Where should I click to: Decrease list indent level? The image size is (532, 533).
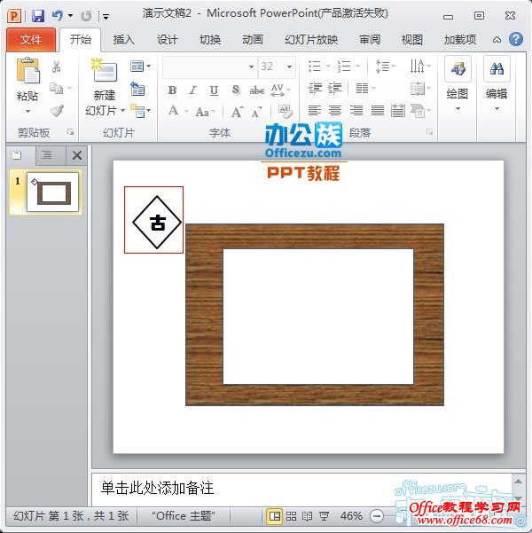[x=315, y=89]
